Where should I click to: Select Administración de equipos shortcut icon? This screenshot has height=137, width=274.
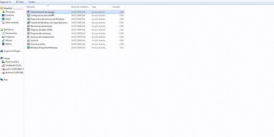coord(28,12)
